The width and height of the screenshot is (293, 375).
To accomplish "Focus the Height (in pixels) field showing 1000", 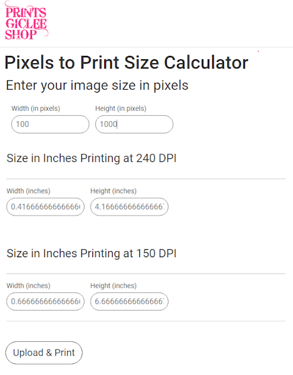I will tap(134, 124).
